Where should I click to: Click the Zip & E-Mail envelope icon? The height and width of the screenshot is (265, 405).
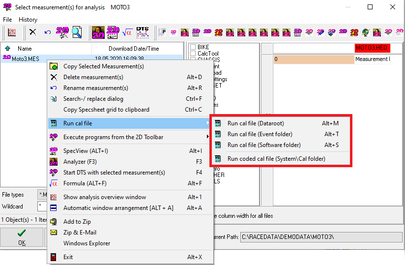54,233
